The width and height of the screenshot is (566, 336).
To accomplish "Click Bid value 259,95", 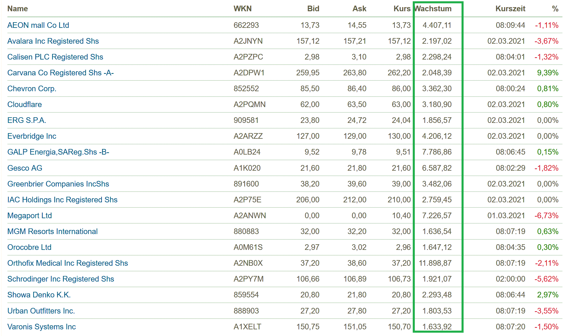I will point(308,73).
